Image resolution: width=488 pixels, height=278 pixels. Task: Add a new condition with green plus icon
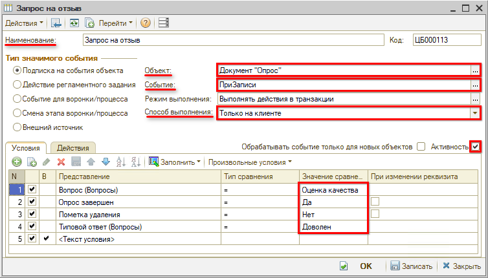(16, 162)
